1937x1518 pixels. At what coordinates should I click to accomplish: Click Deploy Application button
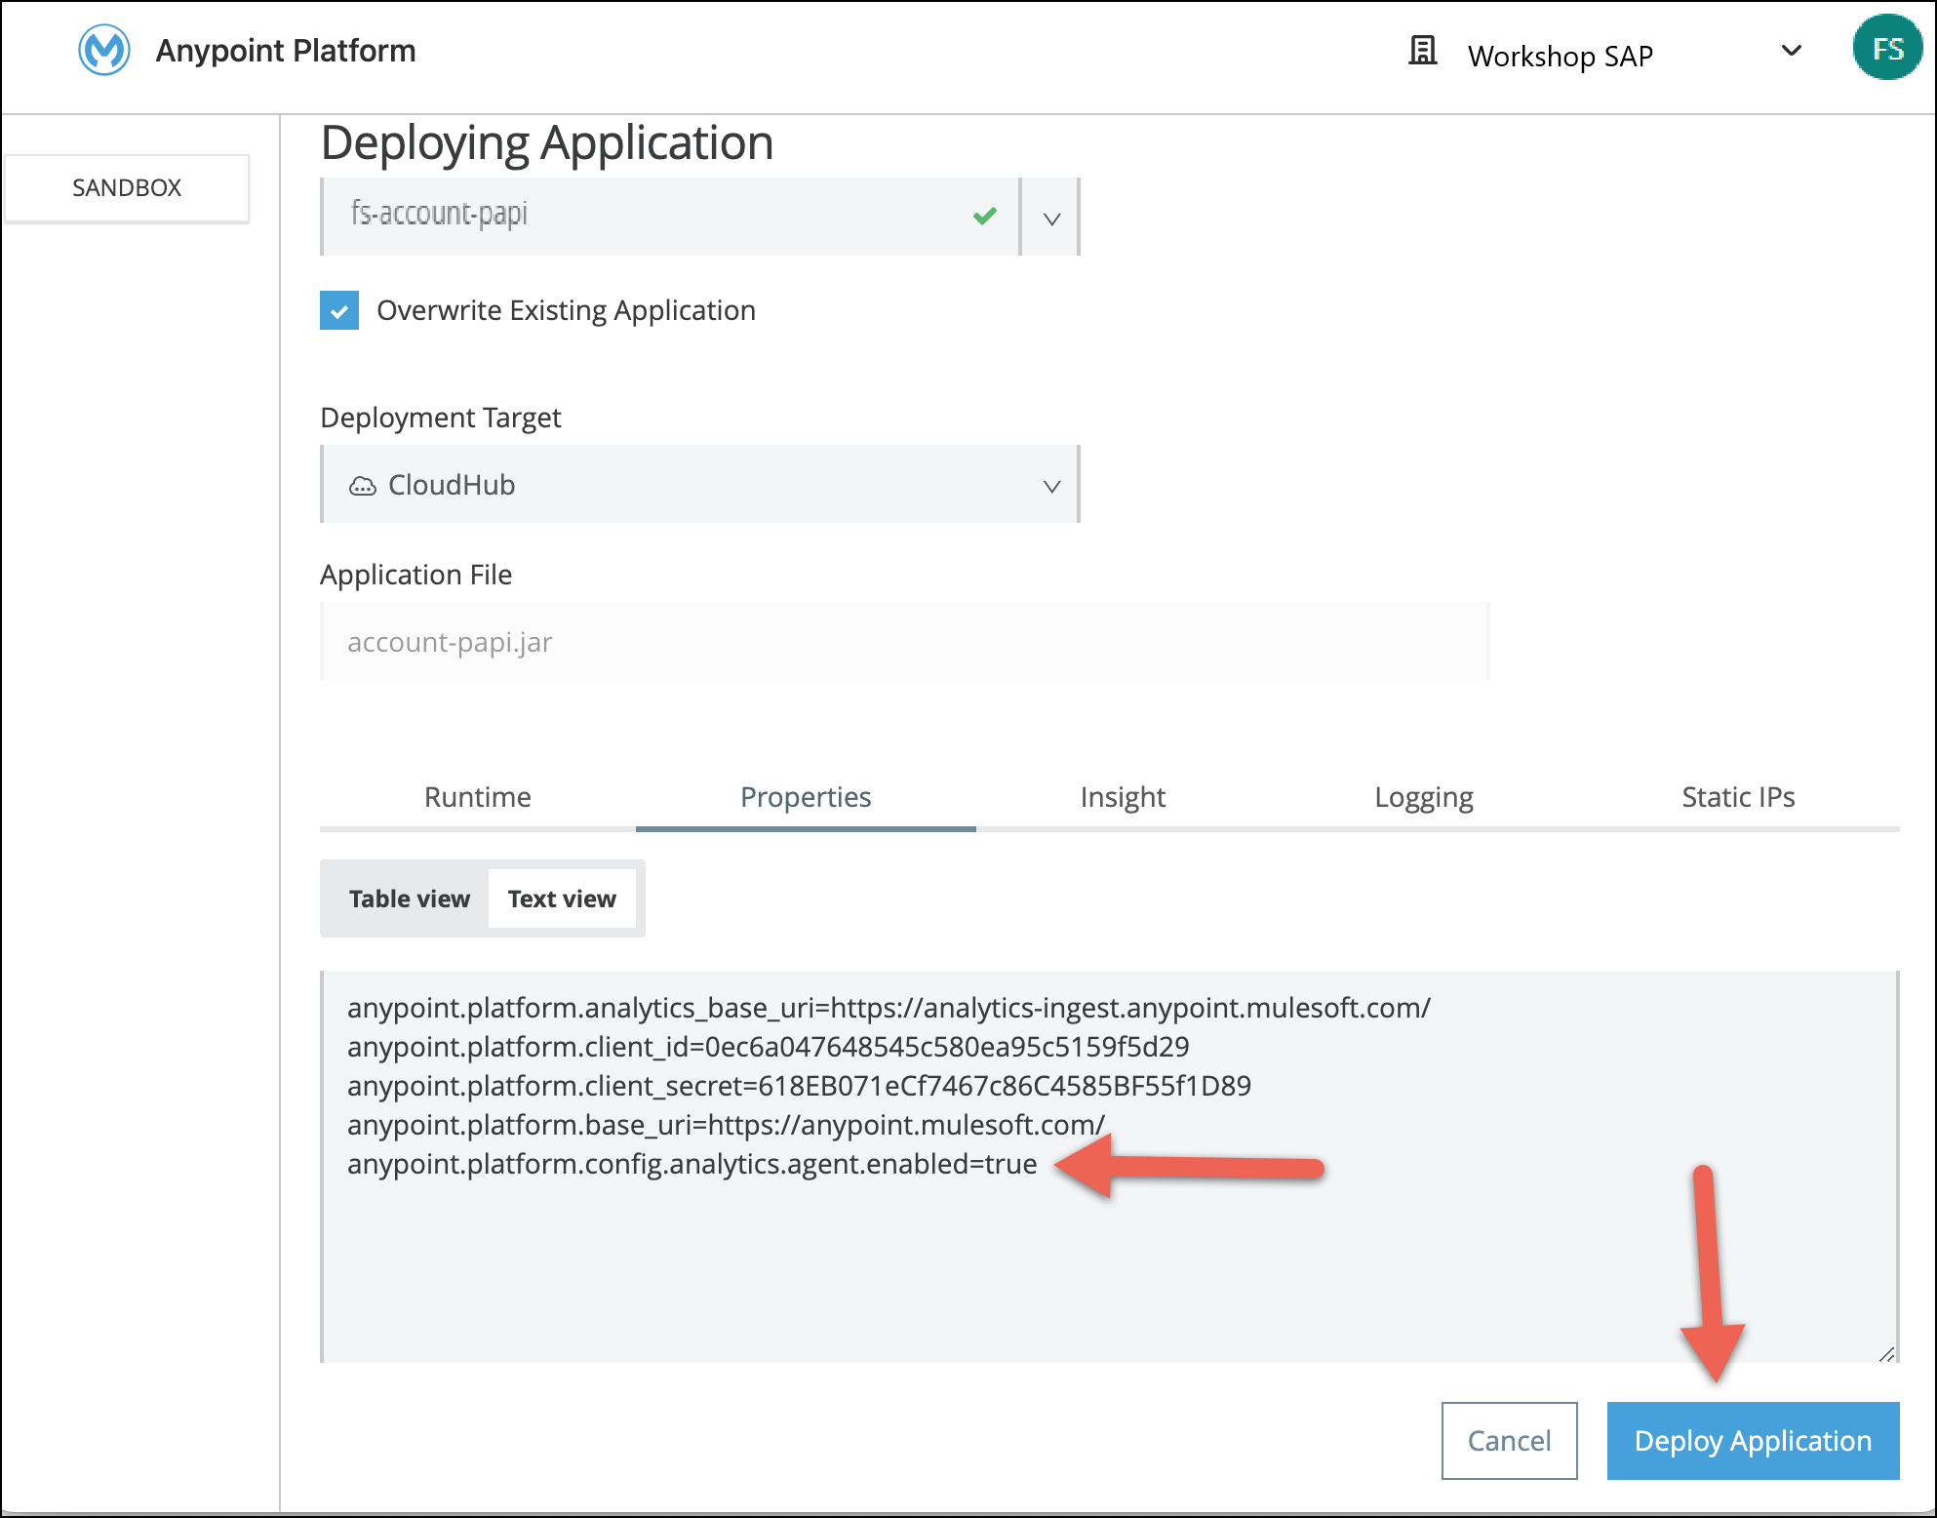(x=1753, y=1440)
